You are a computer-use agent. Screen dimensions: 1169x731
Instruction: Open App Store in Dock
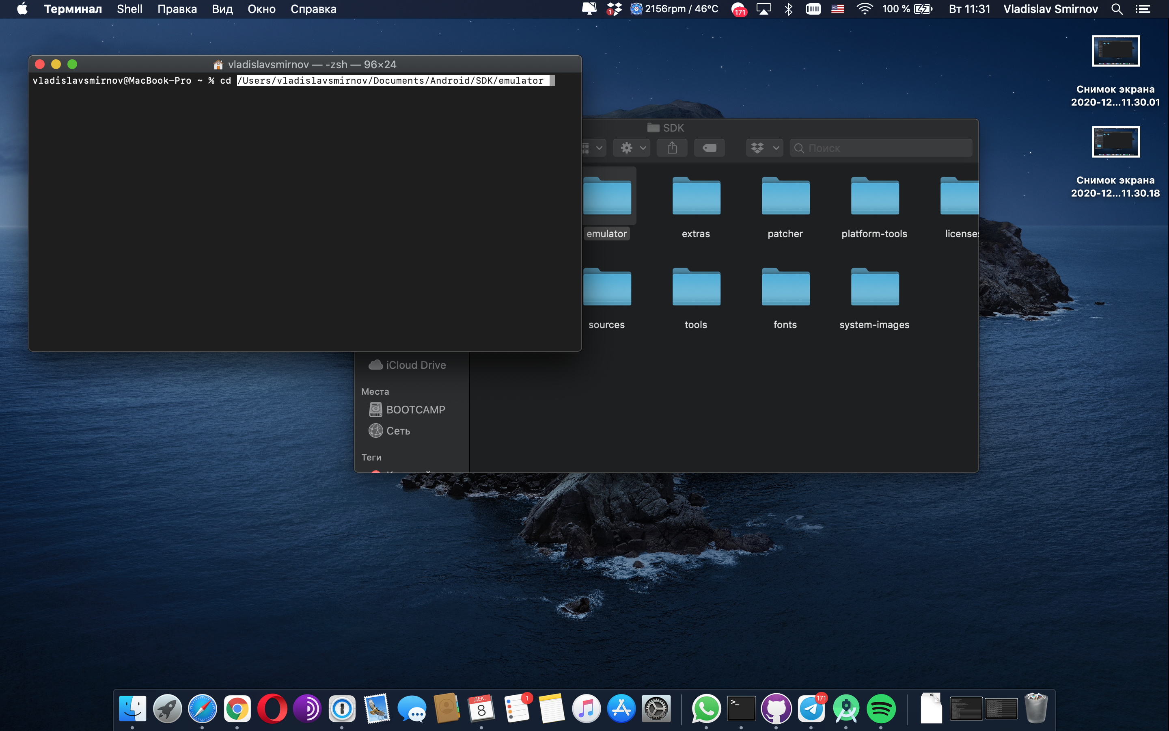coord(621,709)
